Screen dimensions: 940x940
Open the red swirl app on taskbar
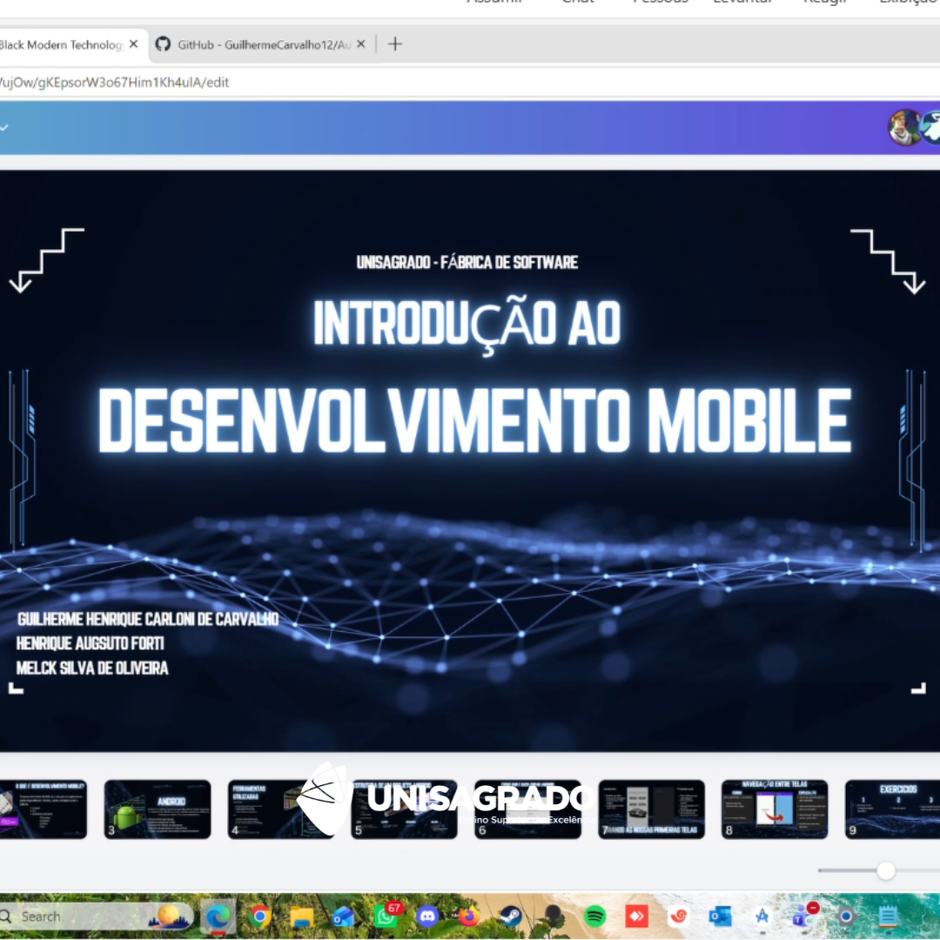[x=679, y=916]
